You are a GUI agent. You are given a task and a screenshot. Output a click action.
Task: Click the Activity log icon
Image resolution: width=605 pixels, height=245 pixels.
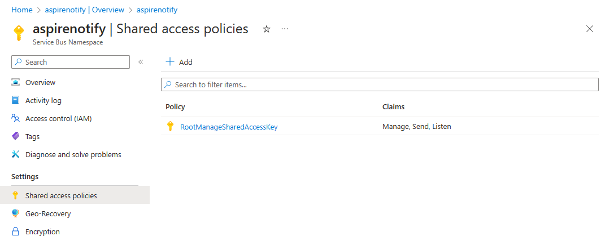pyautogui.click(x=15, y=100)
